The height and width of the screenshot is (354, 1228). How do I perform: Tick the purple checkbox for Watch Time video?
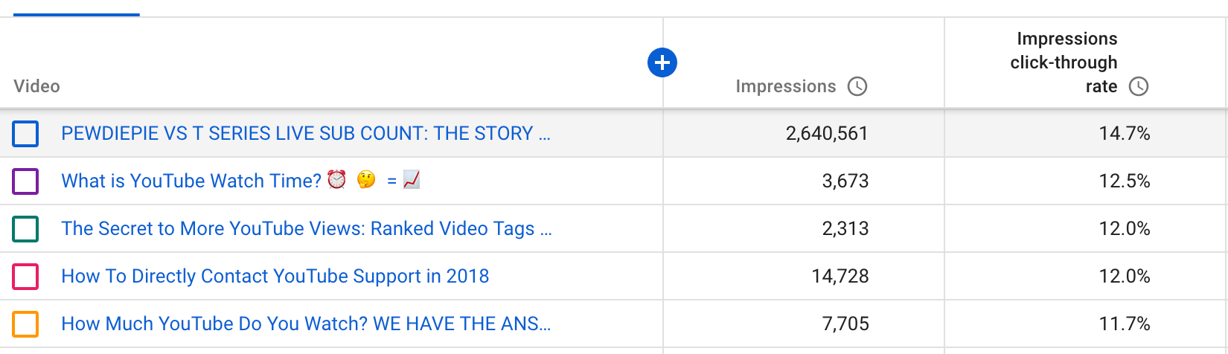pyautogui.click(x=25, y=181)
